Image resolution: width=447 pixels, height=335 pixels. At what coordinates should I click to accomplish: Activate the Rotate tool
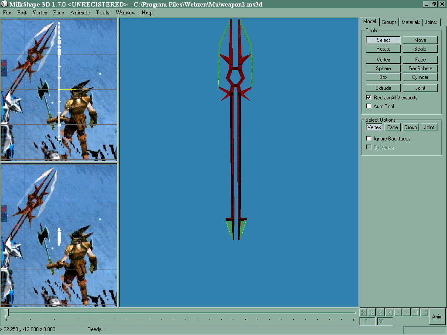point(383,49)
